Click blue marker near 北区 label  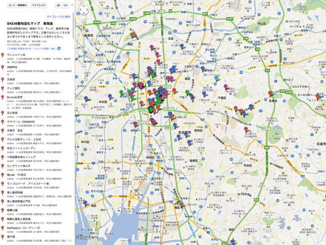coord(182,46)
